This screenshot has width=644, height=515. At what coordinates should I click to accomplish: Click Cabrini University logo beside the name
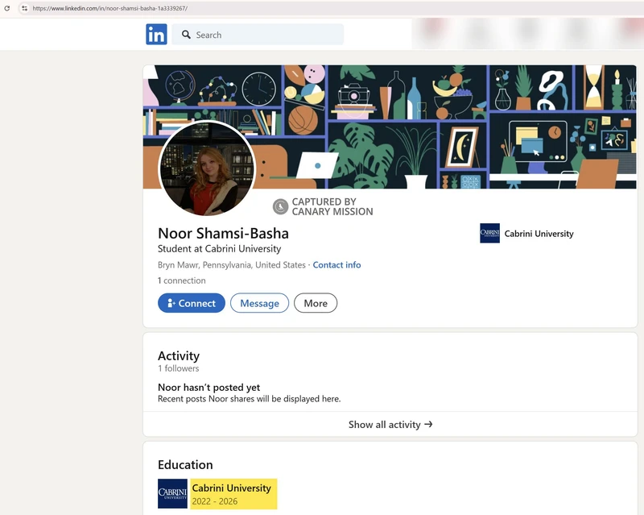tap(489, 233)
